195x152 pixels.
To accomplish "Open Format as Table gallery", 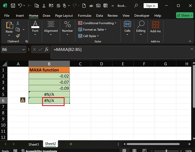I will [92, 29].
